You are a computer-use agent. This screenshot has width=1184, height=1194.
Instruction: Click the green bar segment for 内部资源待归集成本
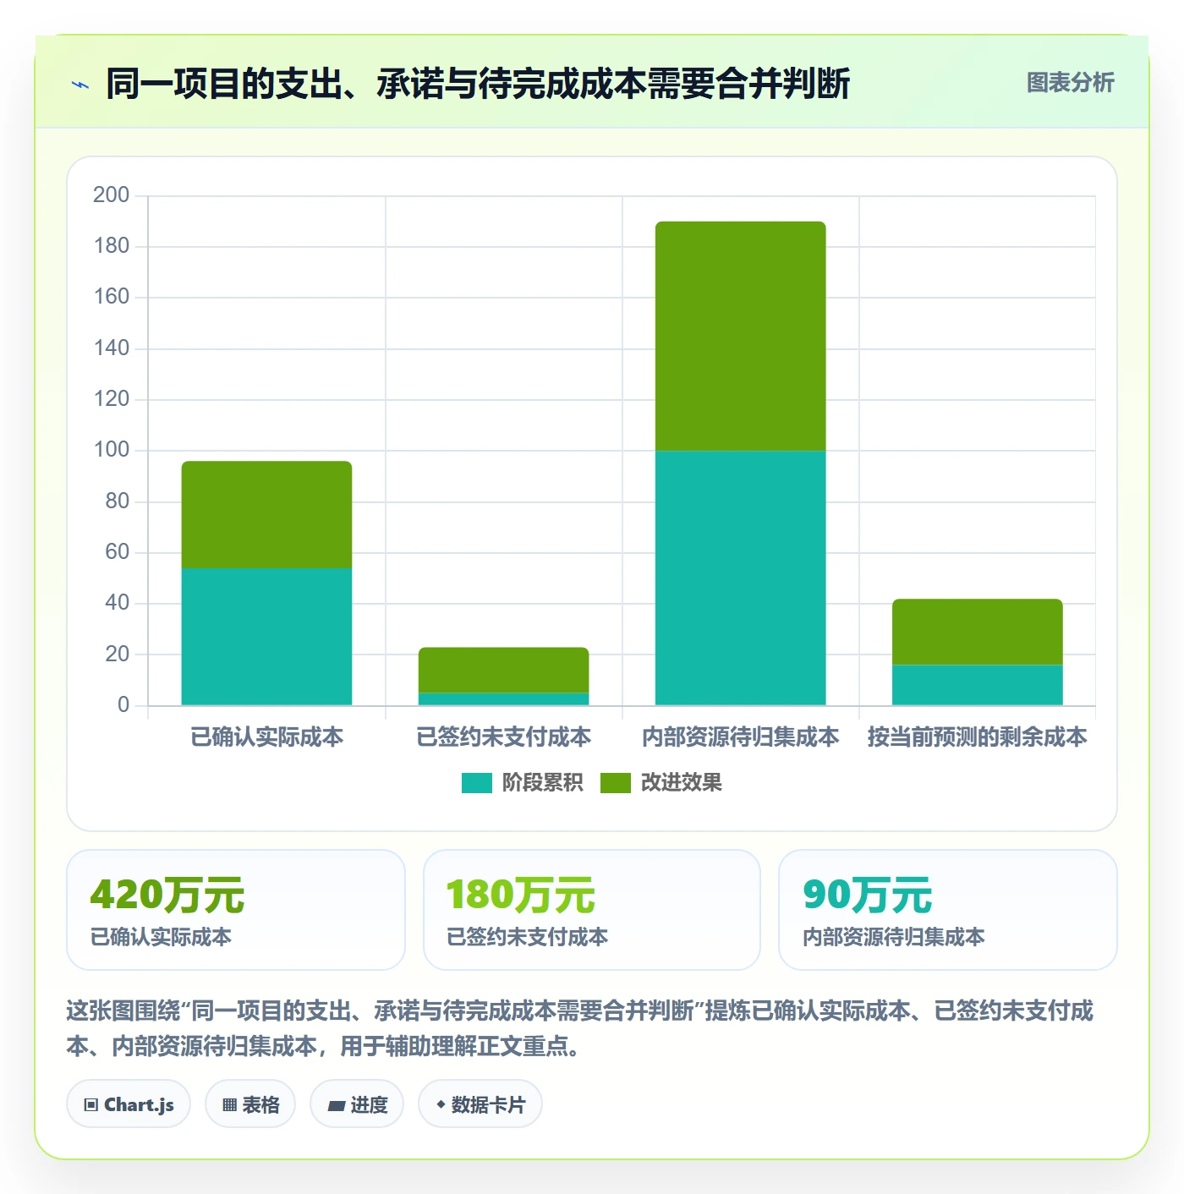[740, 337]
